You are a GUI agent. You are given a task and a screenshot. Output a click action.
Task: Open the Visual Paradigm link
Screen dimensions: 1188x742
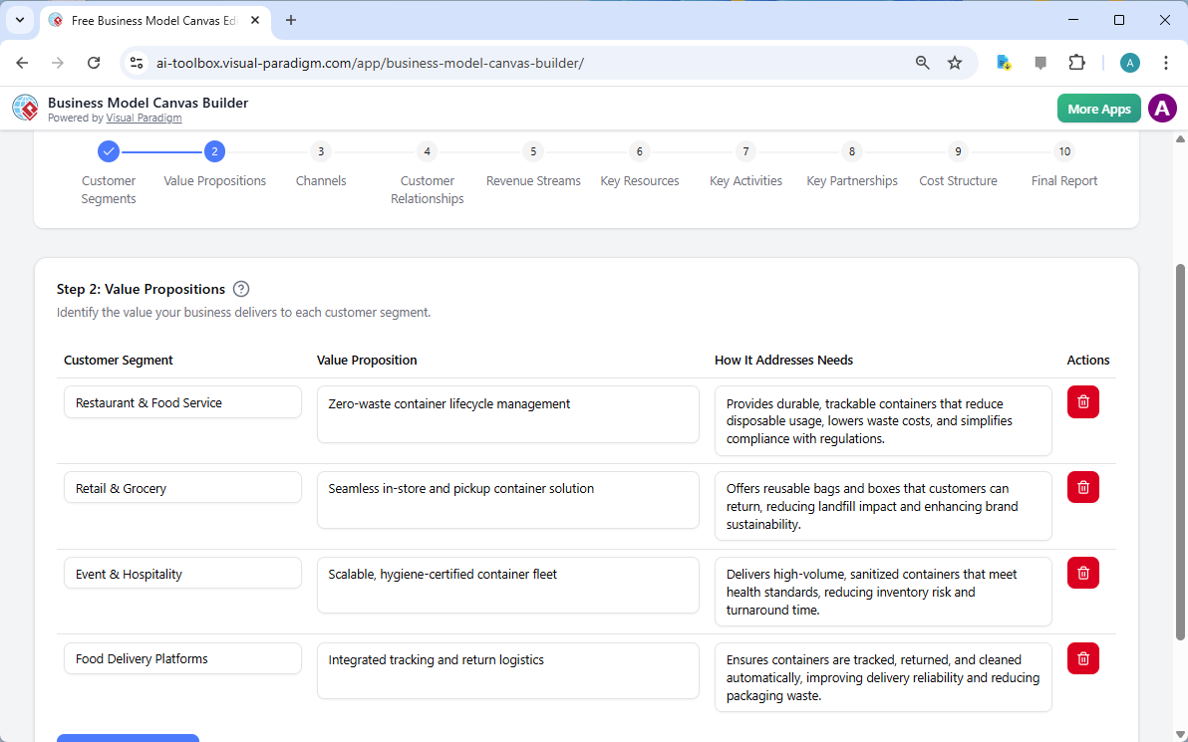144,117
